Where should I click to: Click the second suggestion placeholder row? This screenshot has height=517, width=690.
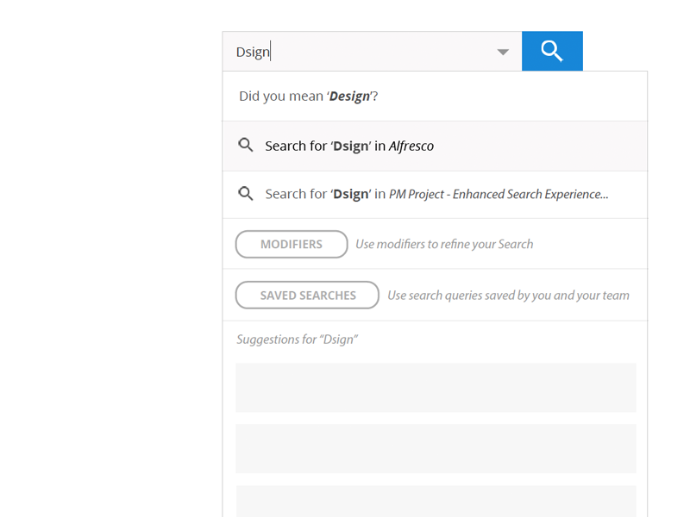point(436,448)
